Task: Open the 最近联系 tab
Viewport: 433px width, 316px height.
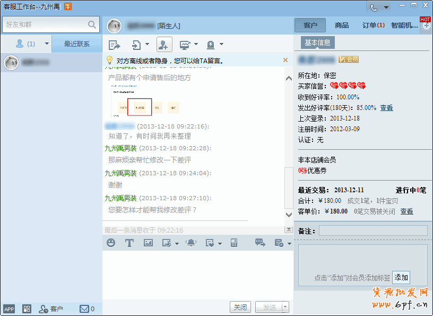Action: click(77, 44)
